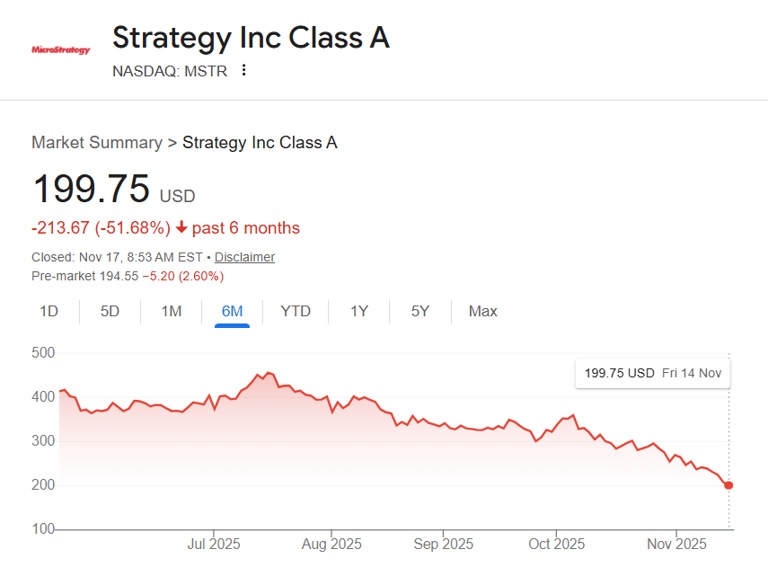
Task: View the 1Y price history
Action: (359, 311)
